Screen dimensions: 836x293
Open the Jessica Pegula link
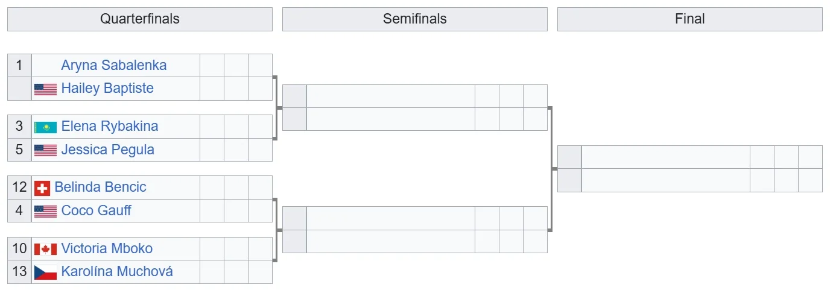[x=107, y=150]
